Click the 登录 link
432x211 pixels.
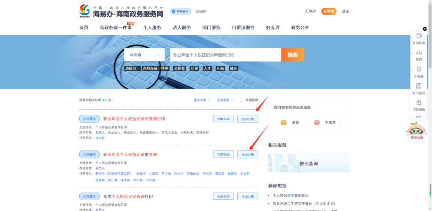pyautogui.click(x=346, y=11)
